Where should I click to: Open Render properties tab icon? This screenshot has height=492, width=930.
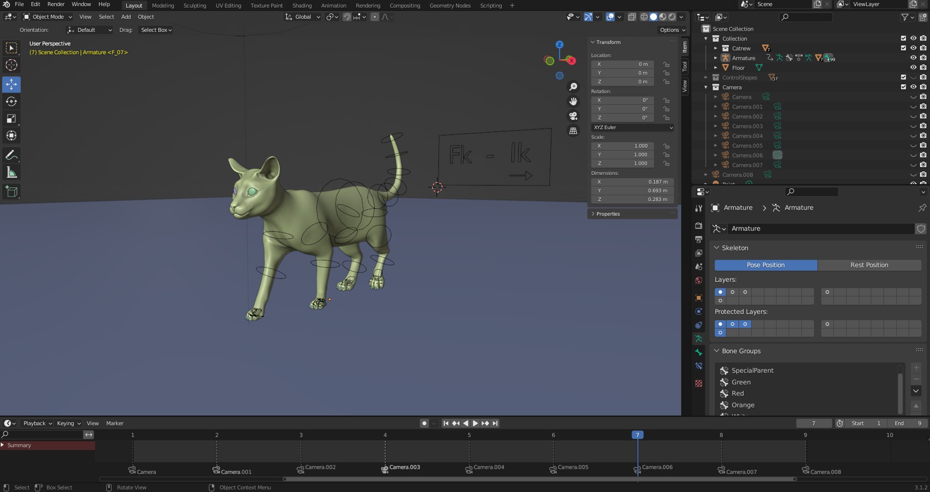click(x=698, y=226)
